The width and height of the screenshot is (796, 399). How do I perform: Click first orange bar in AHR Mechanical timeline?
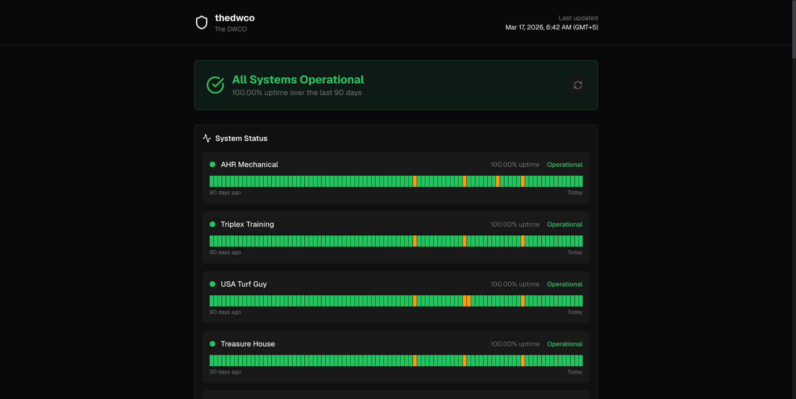click(415, 181)
